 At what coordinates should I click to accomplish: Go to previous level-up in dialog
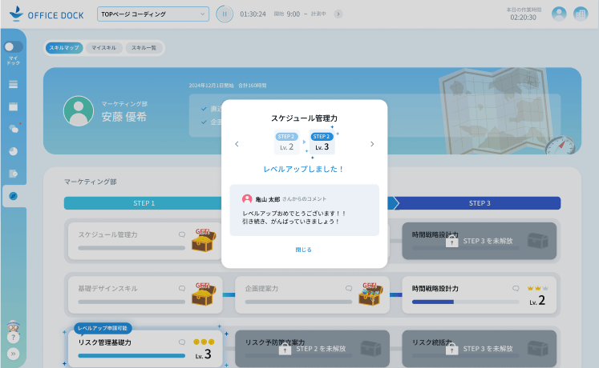pyautogui.click(x=237, y=144)
